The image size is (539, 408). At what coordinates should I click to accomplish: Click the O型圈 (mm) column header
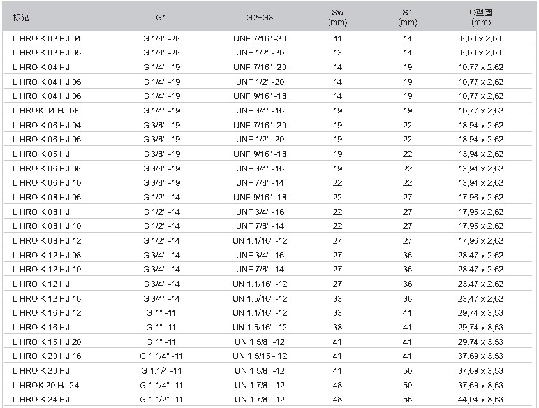(480, 17)
